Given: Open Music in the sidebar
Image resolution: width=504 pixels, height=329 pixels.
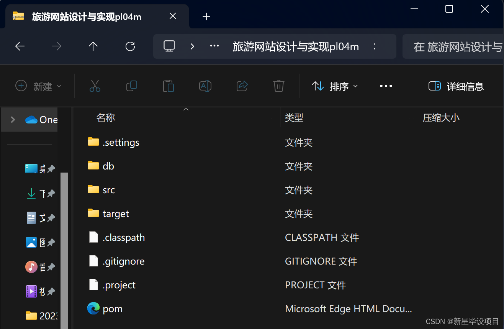Looking at the screenshot, I should coord(35,267).
